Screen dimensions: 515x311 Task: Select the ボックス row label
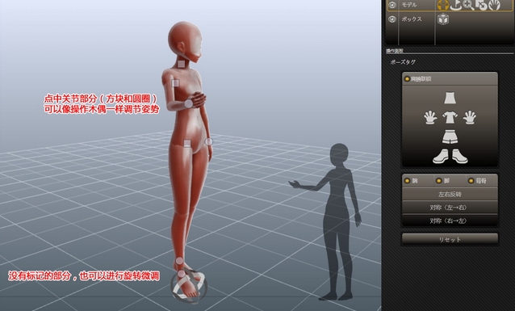tap(411, 19)
